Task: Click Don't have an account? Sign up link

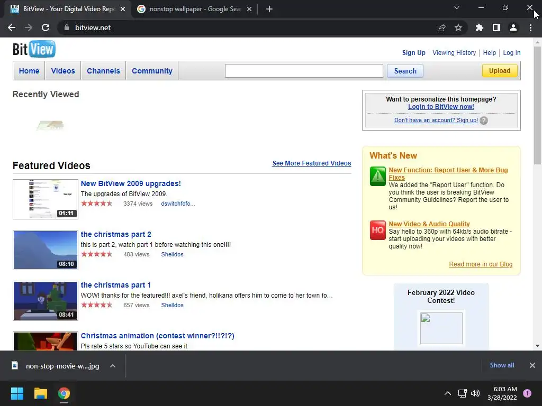Action: (436, 120)
